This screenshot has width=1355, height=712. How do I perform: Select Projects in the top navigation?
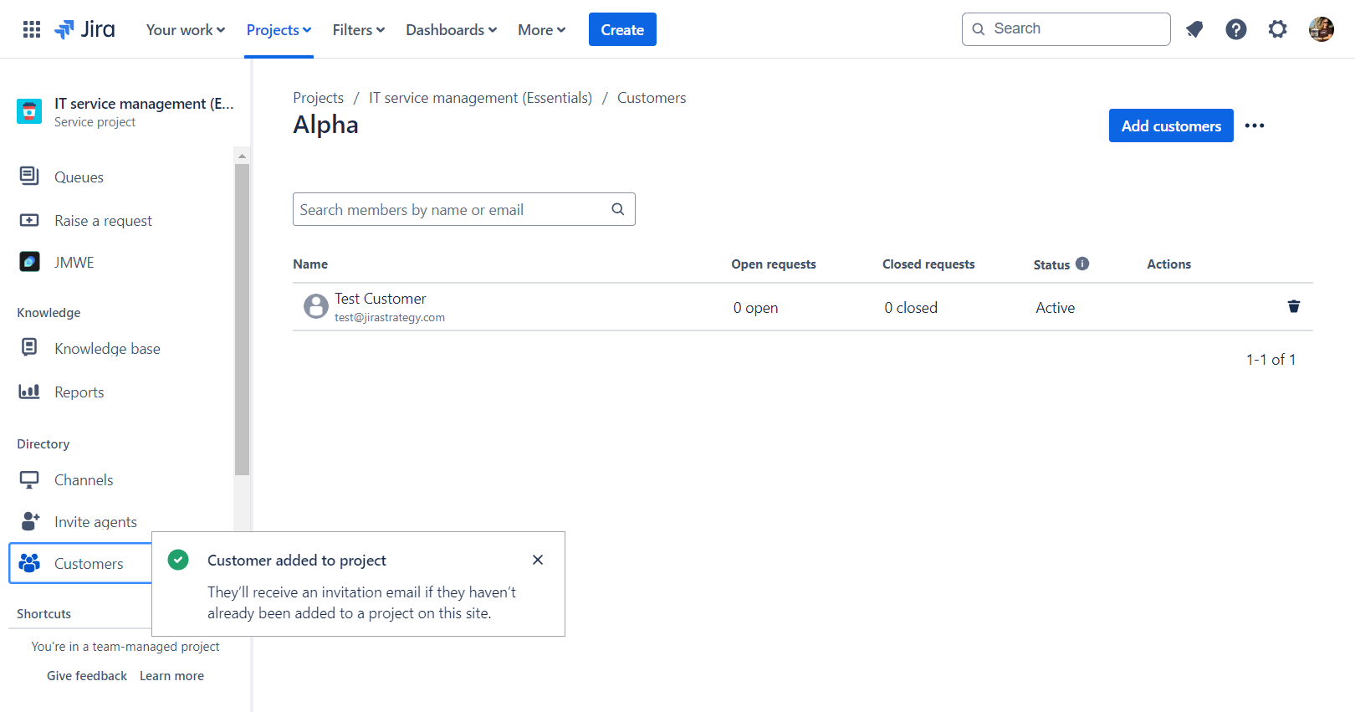(x=279, y=29)
